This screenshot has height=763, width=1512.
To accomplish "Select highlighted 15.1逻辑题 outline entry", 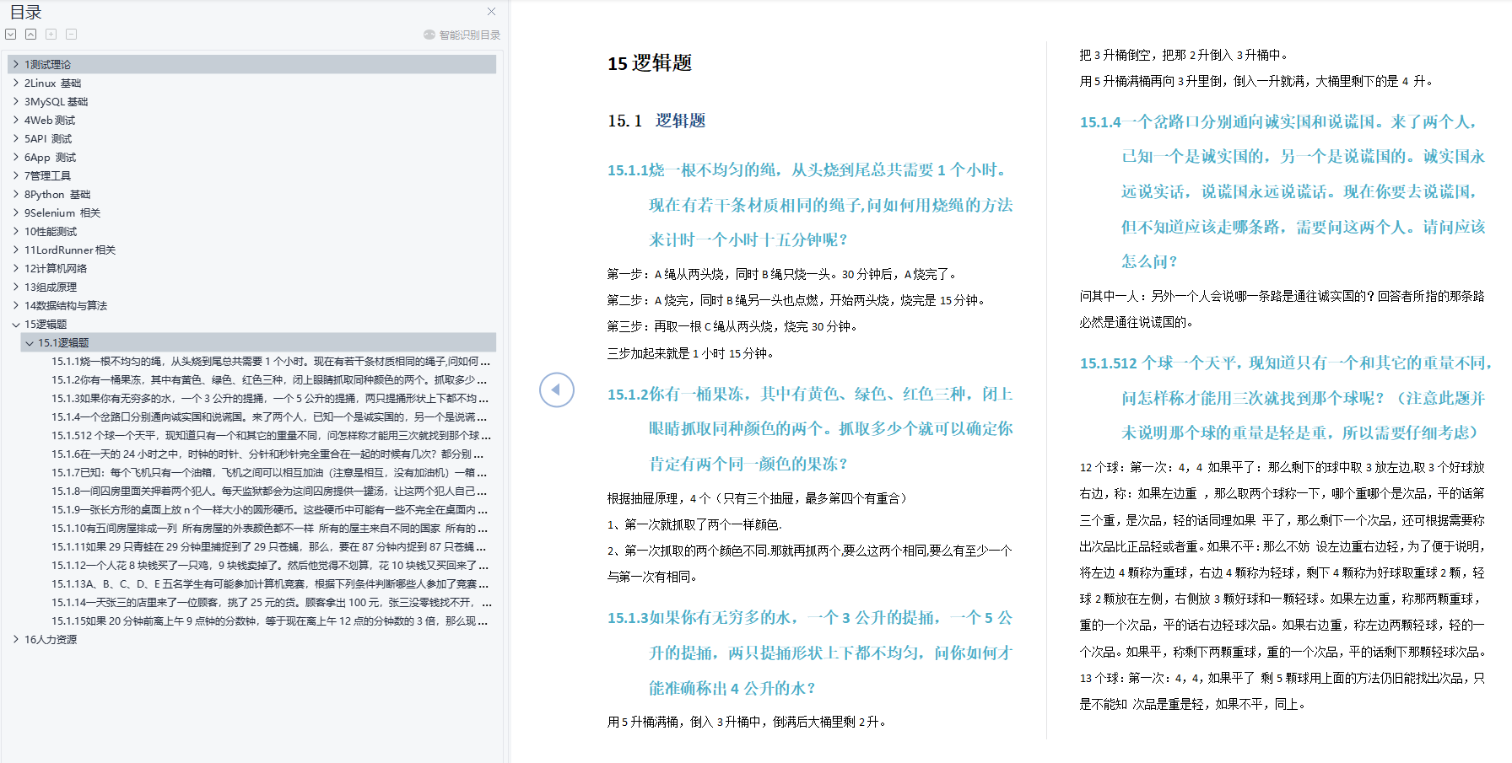I will [x=63, y=342].
